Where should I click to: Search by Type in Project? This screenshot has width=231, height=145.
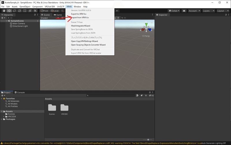[137, 96]
